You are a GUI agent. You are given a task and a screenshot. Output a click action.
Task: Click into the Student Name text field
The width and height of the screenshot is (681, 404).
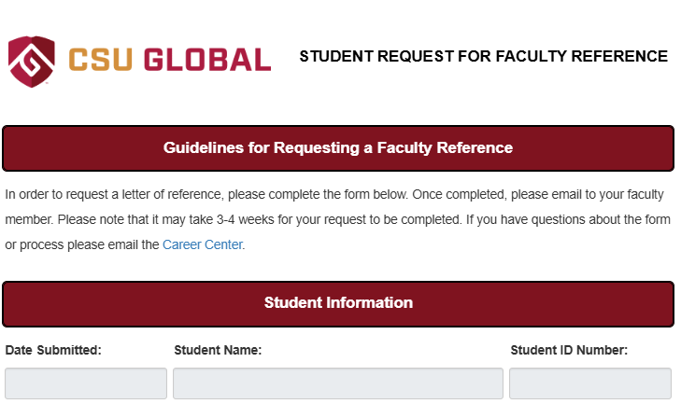pyautogui.click(x=338, y=383)
